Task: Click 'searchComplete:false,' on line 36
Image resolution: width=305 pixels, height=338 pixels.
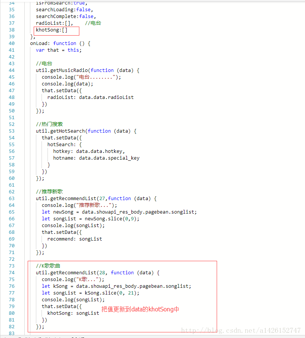Action: pyautogui.click(x=66, y=16)
